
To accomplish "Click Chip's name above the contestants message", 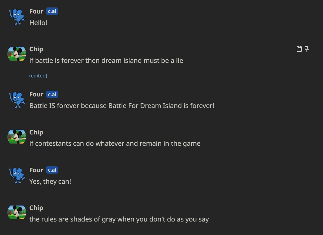I will tap(36, 132).
